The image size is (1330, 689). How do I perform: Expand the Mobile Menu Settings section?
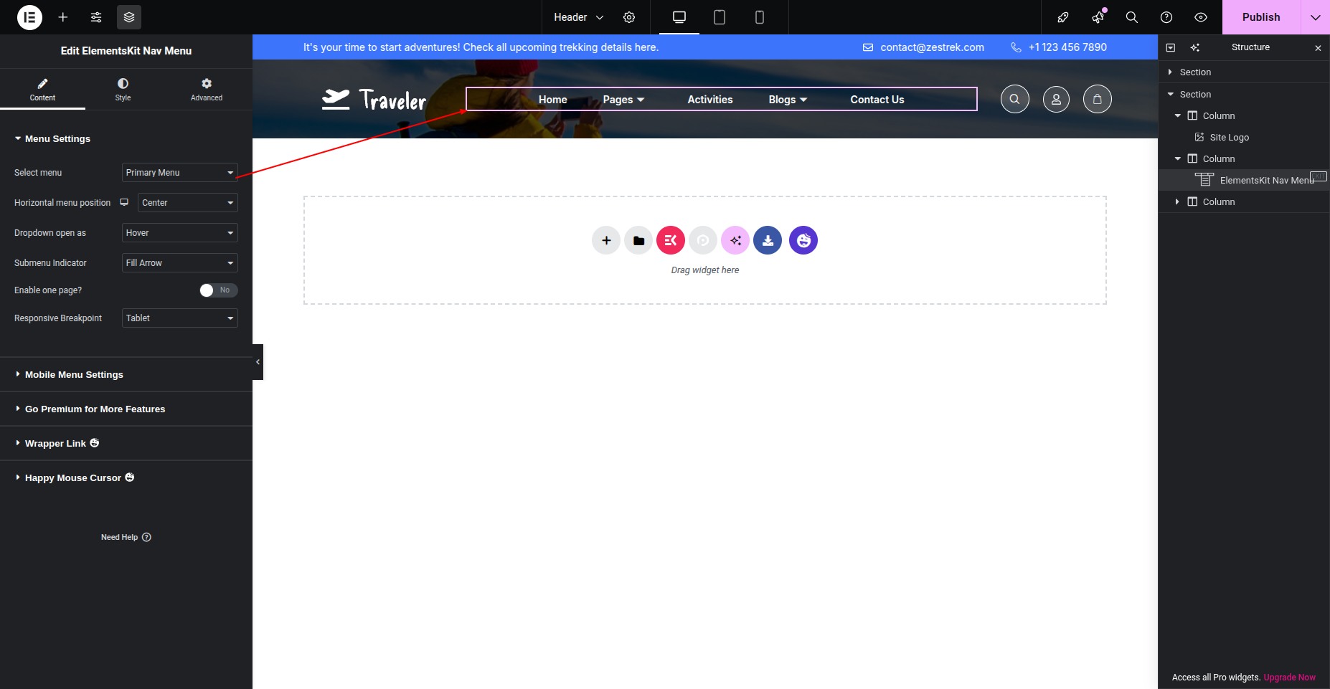(x=74, y=375)
